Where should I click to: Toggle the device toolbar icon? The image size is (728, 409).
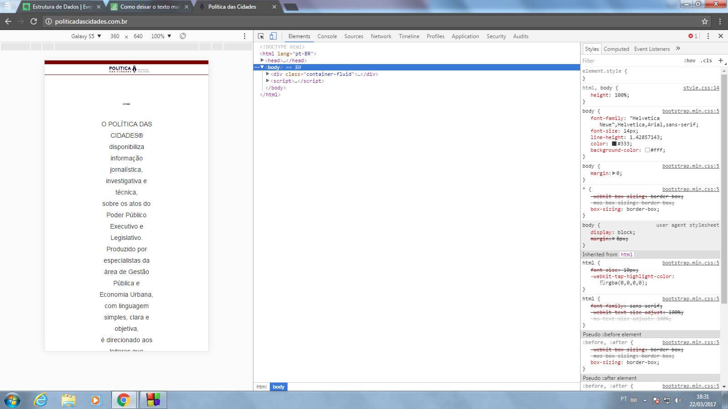(273, 36)
